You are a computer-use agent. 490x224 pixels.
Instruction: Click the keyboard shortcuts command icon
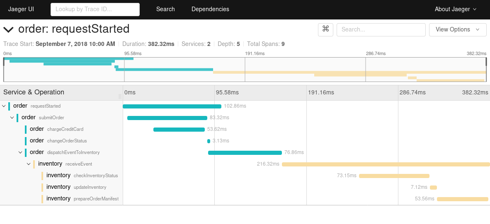point(325,29)
